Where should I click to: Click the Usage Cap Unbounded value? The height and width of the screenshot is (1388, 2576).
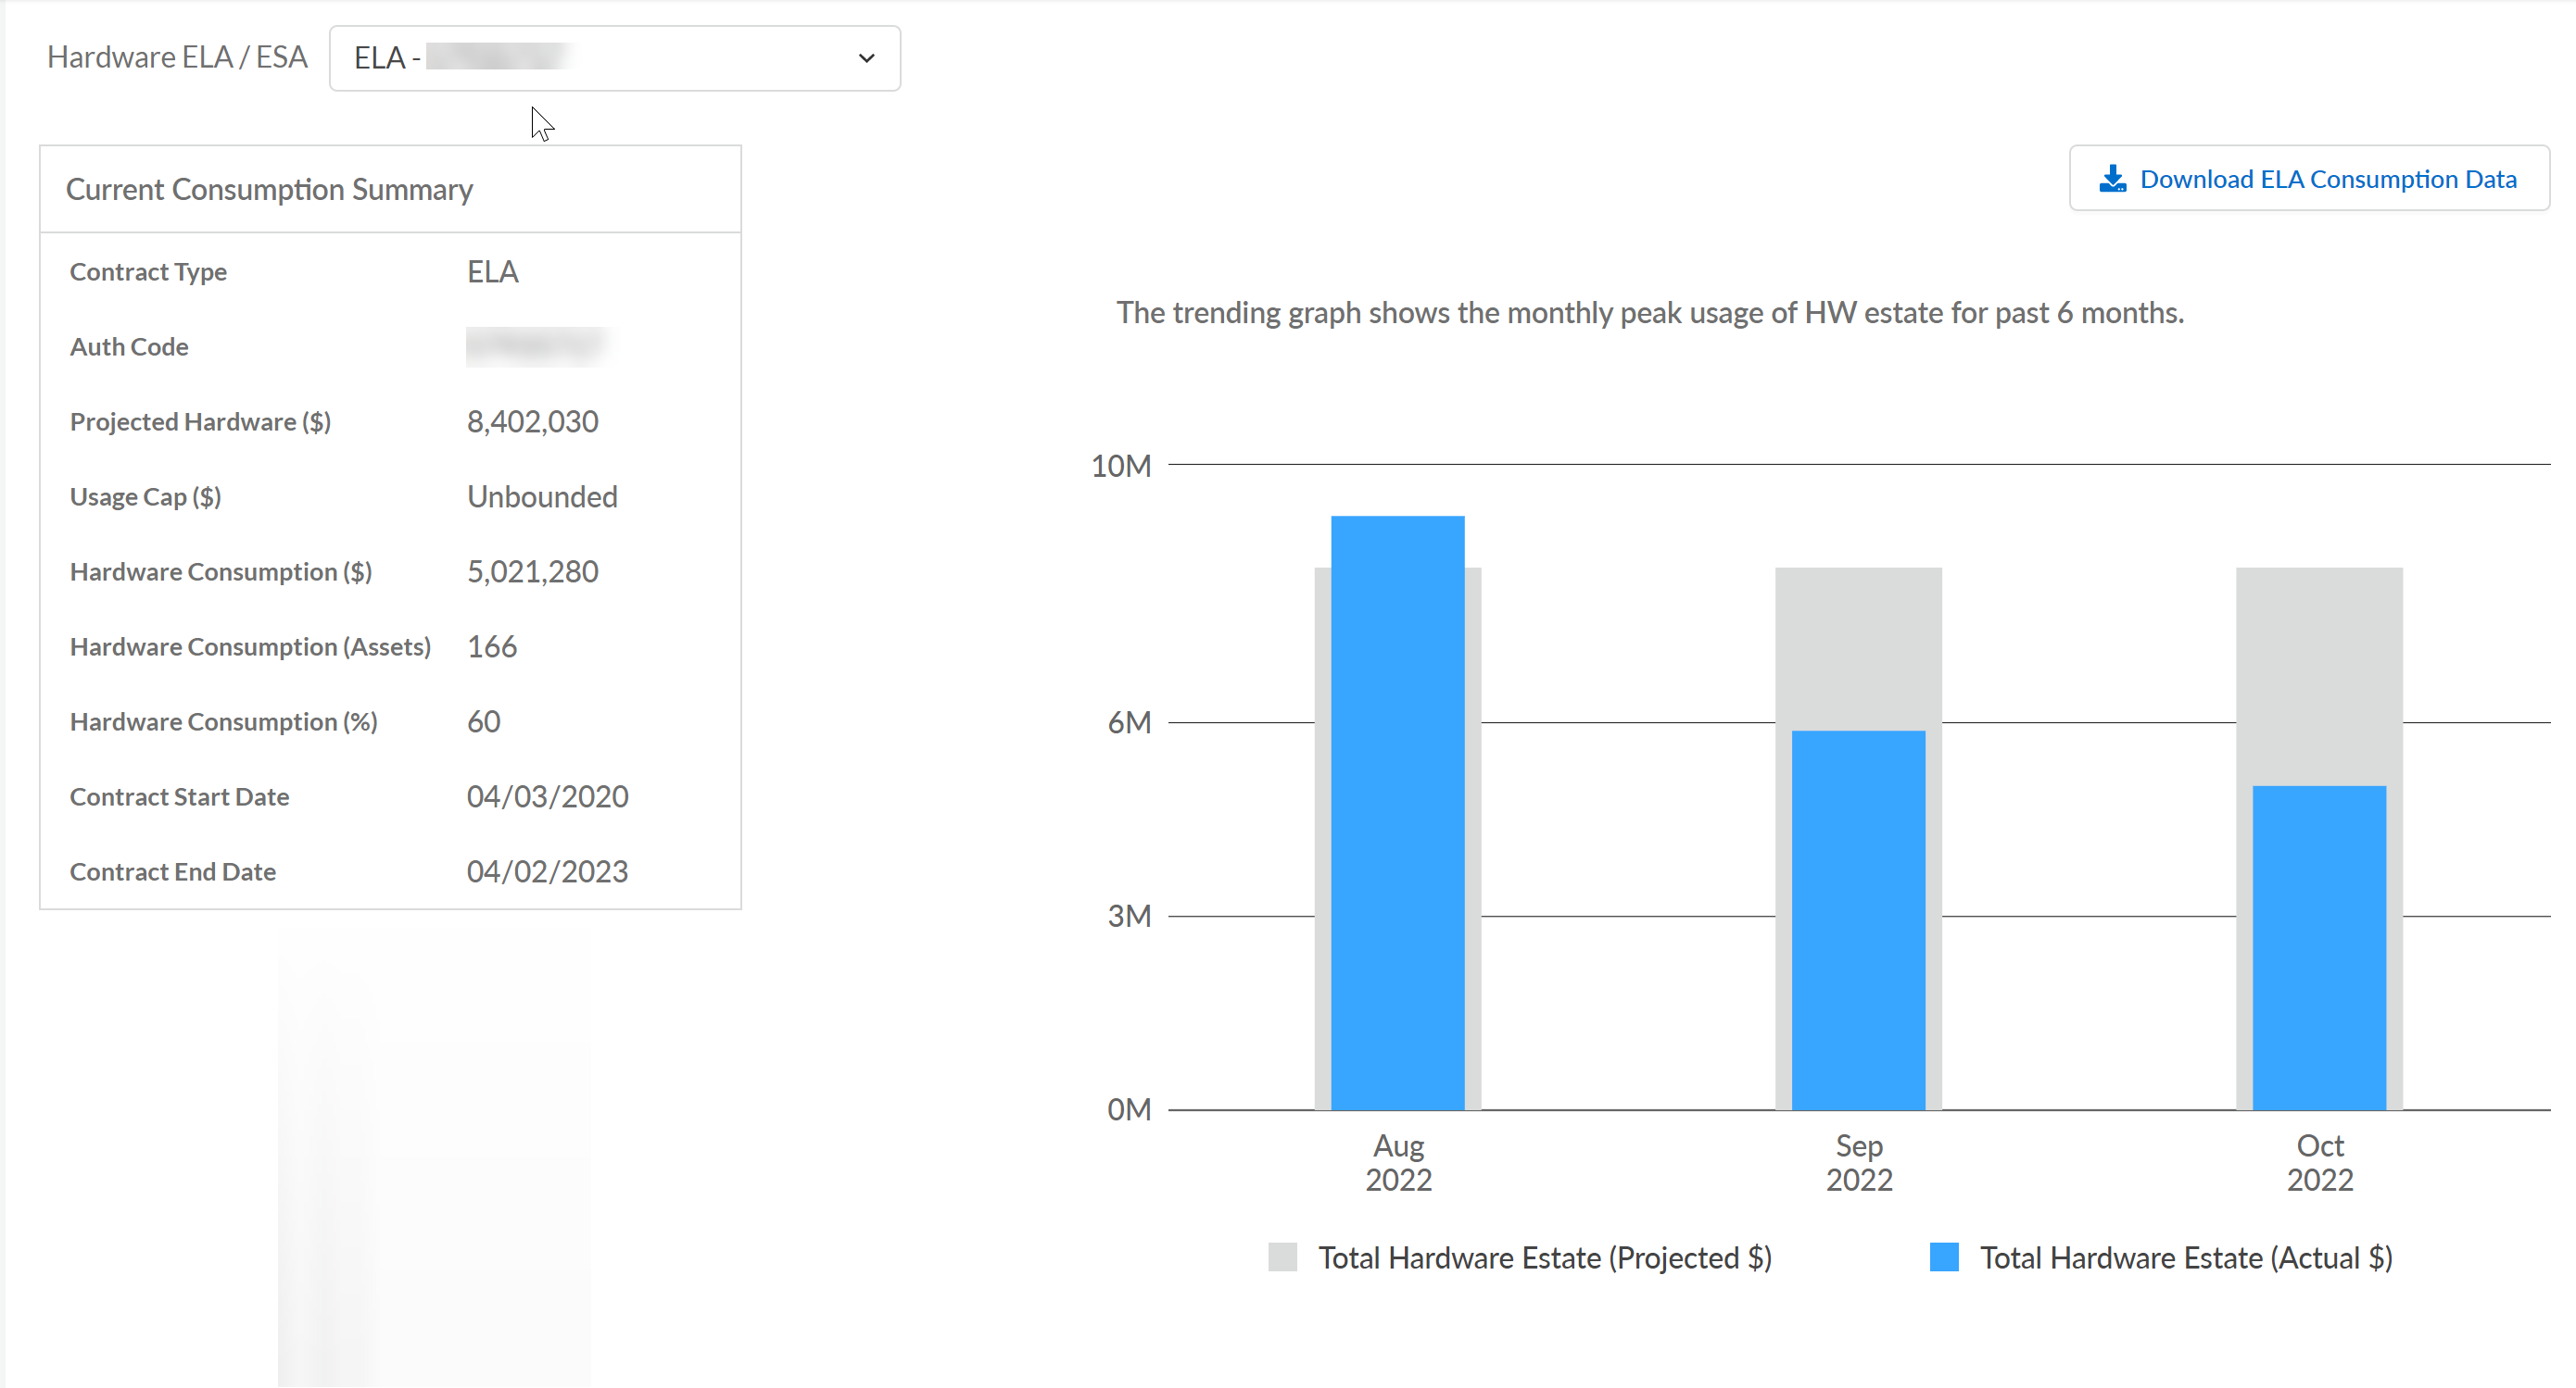pos(542,496)
